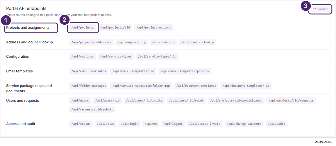Viewport: 336px width, 146px height.
Task: Select the /api/users/:id/invite chip
Action: coord(144,101)
